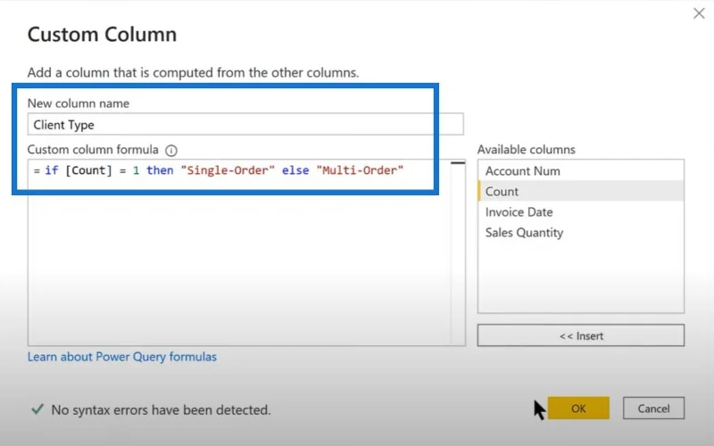Click the 'No syntax errors have been detected' message
This screenshot has width=714, height=446.
161,410
